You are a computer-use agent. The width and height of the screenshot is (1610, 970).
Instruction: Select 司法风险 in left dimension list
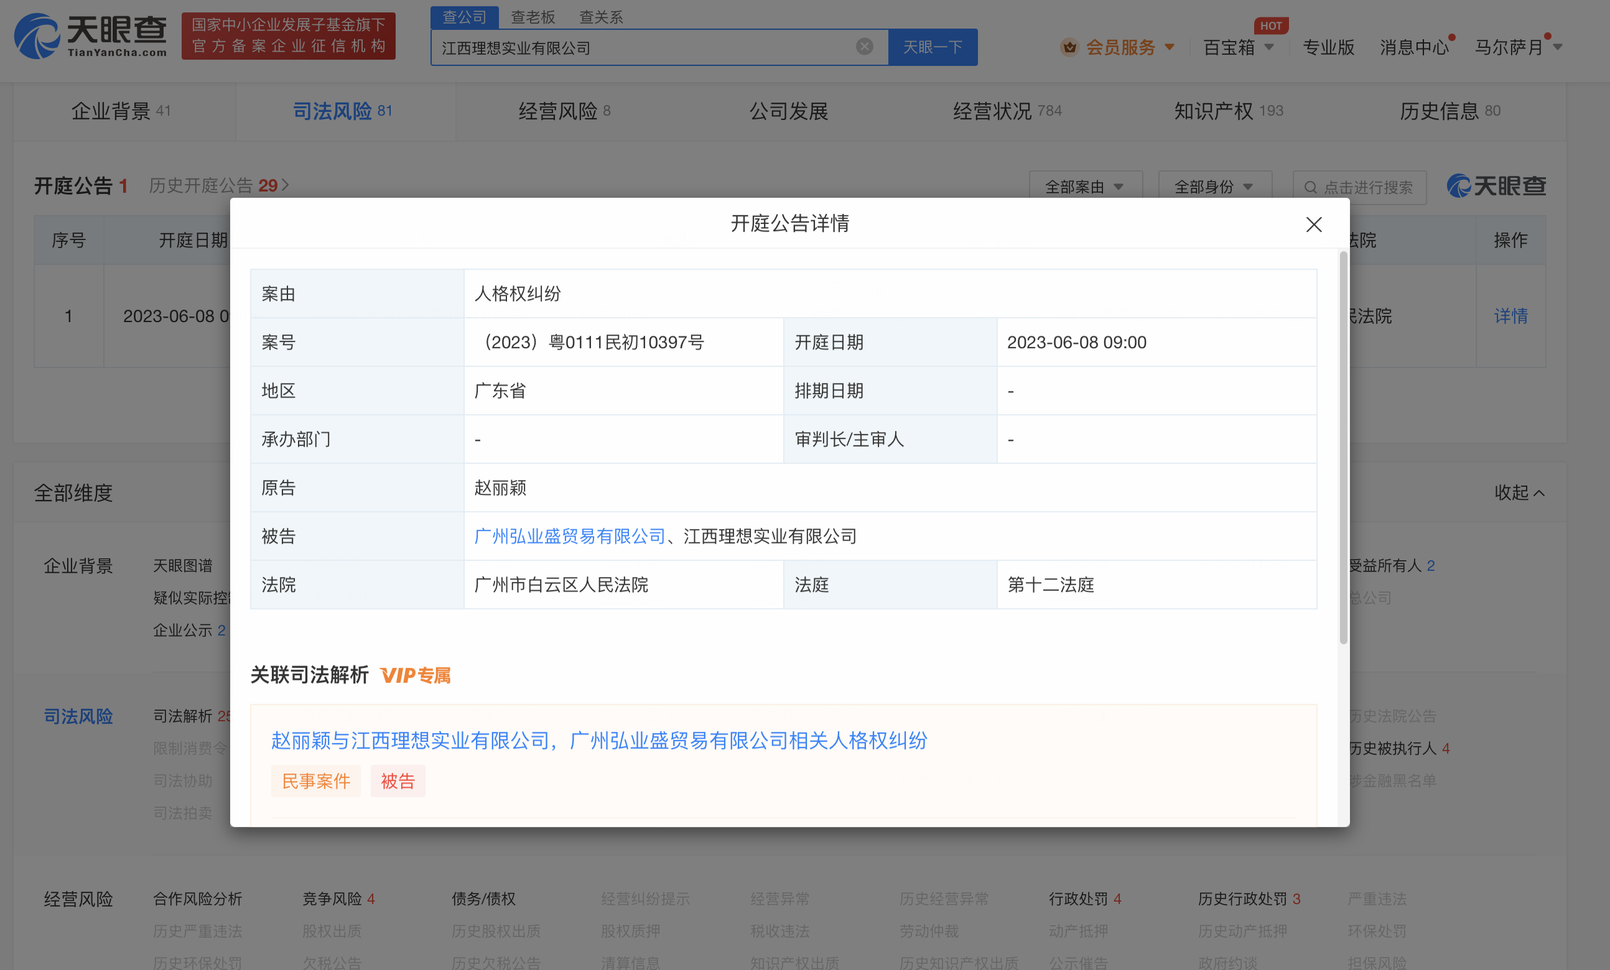[78, 716]
